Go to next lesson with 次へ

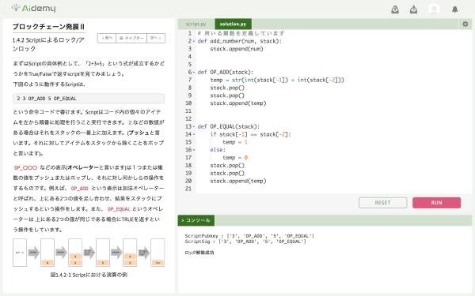156,38
